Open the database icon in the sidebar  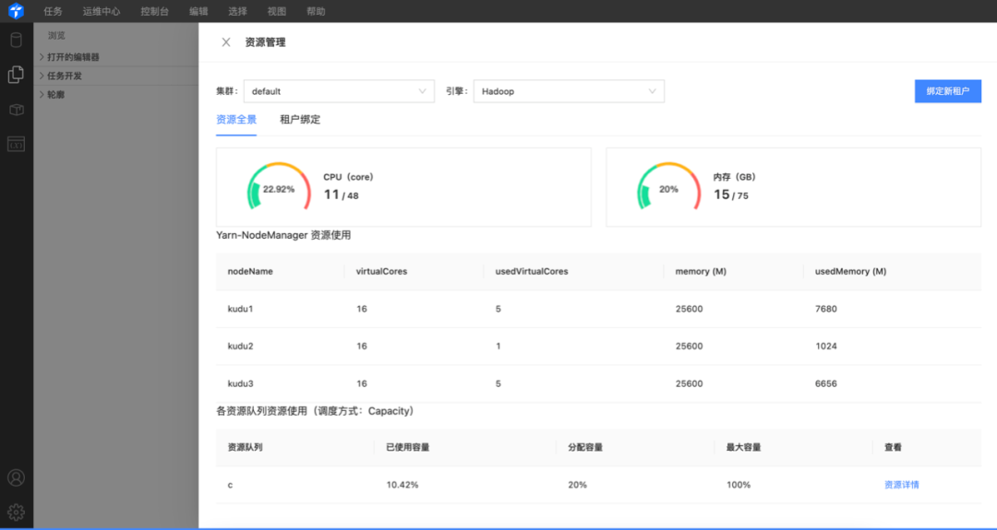pos(16,40)
